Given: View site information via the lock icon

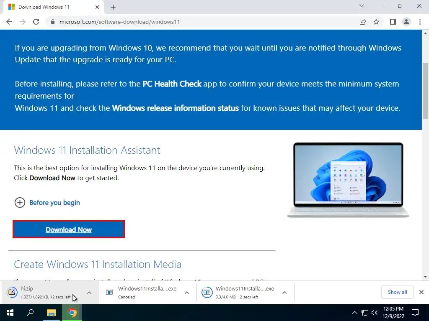Looking at the screenshot, I should coord(53,22).
